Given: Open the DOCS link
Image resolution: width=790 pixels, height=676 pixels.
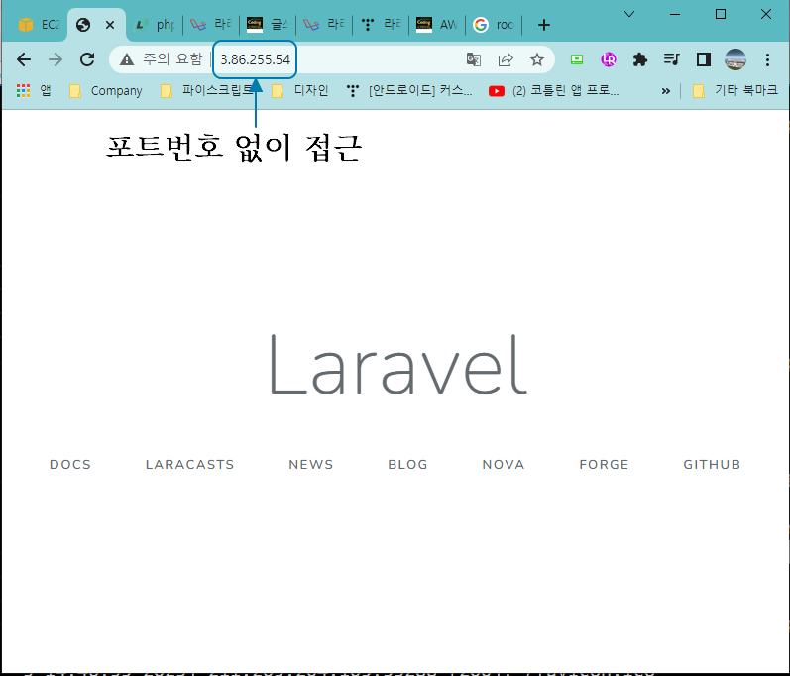Looking at the screenshot, I should (x=70, y=465).
